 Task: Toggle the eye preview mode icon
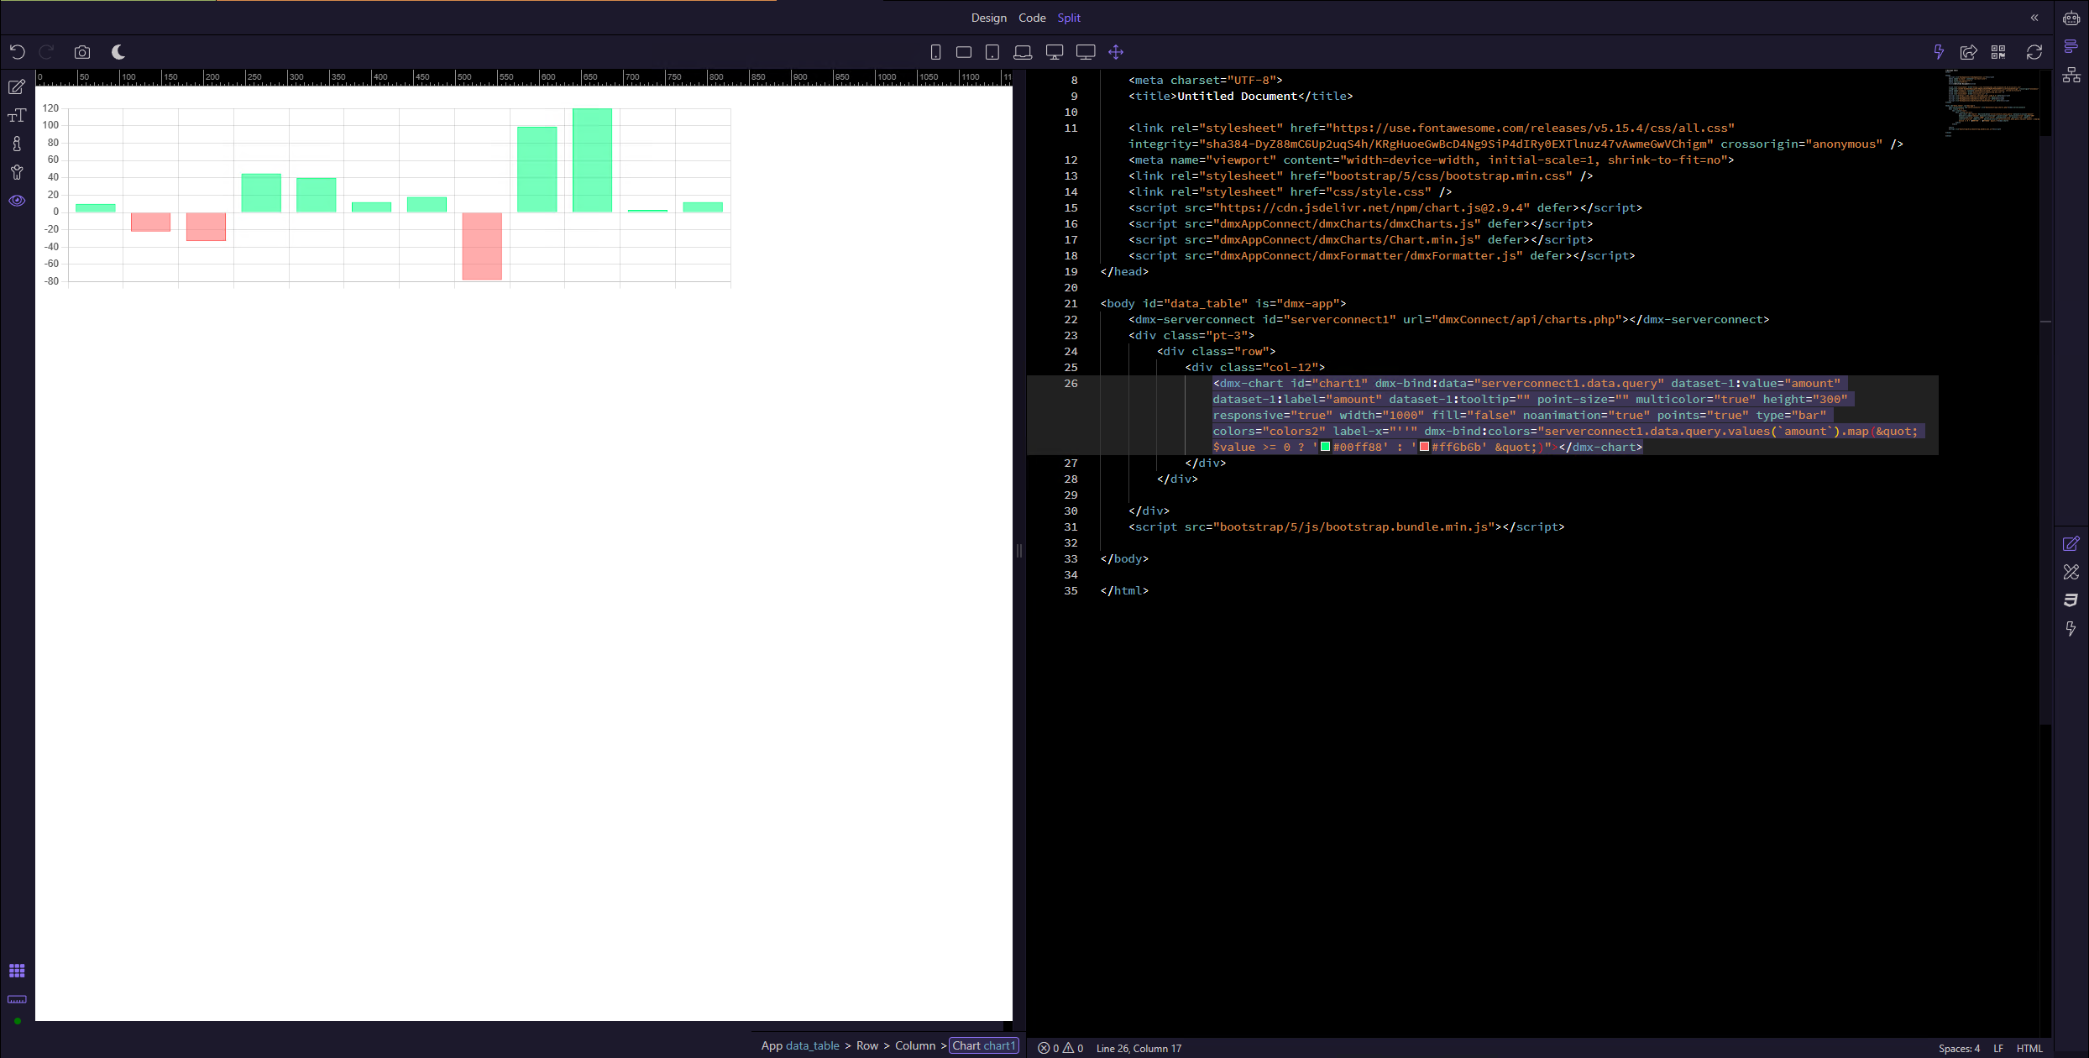point(17,201)
